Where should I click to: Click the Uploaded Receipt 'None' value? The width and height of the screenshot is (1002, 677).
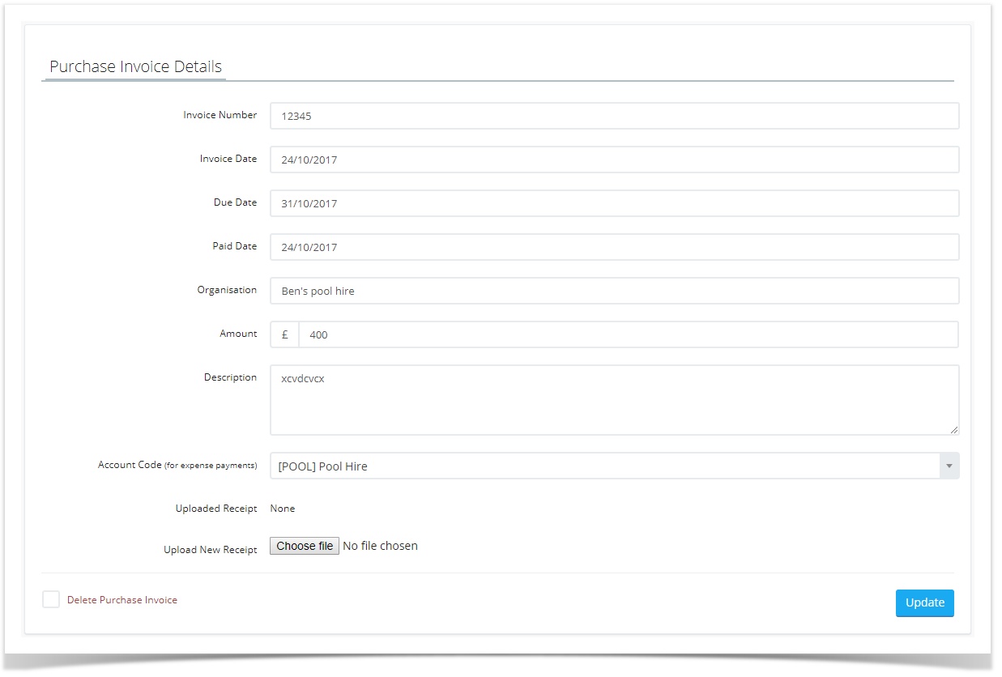click(283, 509)
